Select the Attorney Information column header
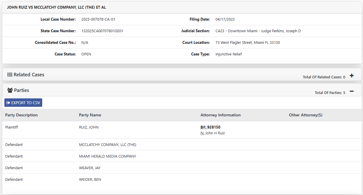The width and height of the screenshot is (363, 195). (x=220, y=115)
